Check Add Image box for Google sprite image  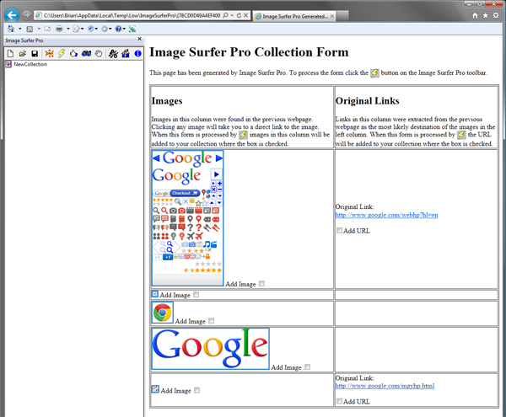point(262,284)
